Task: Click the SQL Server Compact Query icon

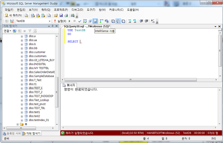Action: tap(49, 15)
